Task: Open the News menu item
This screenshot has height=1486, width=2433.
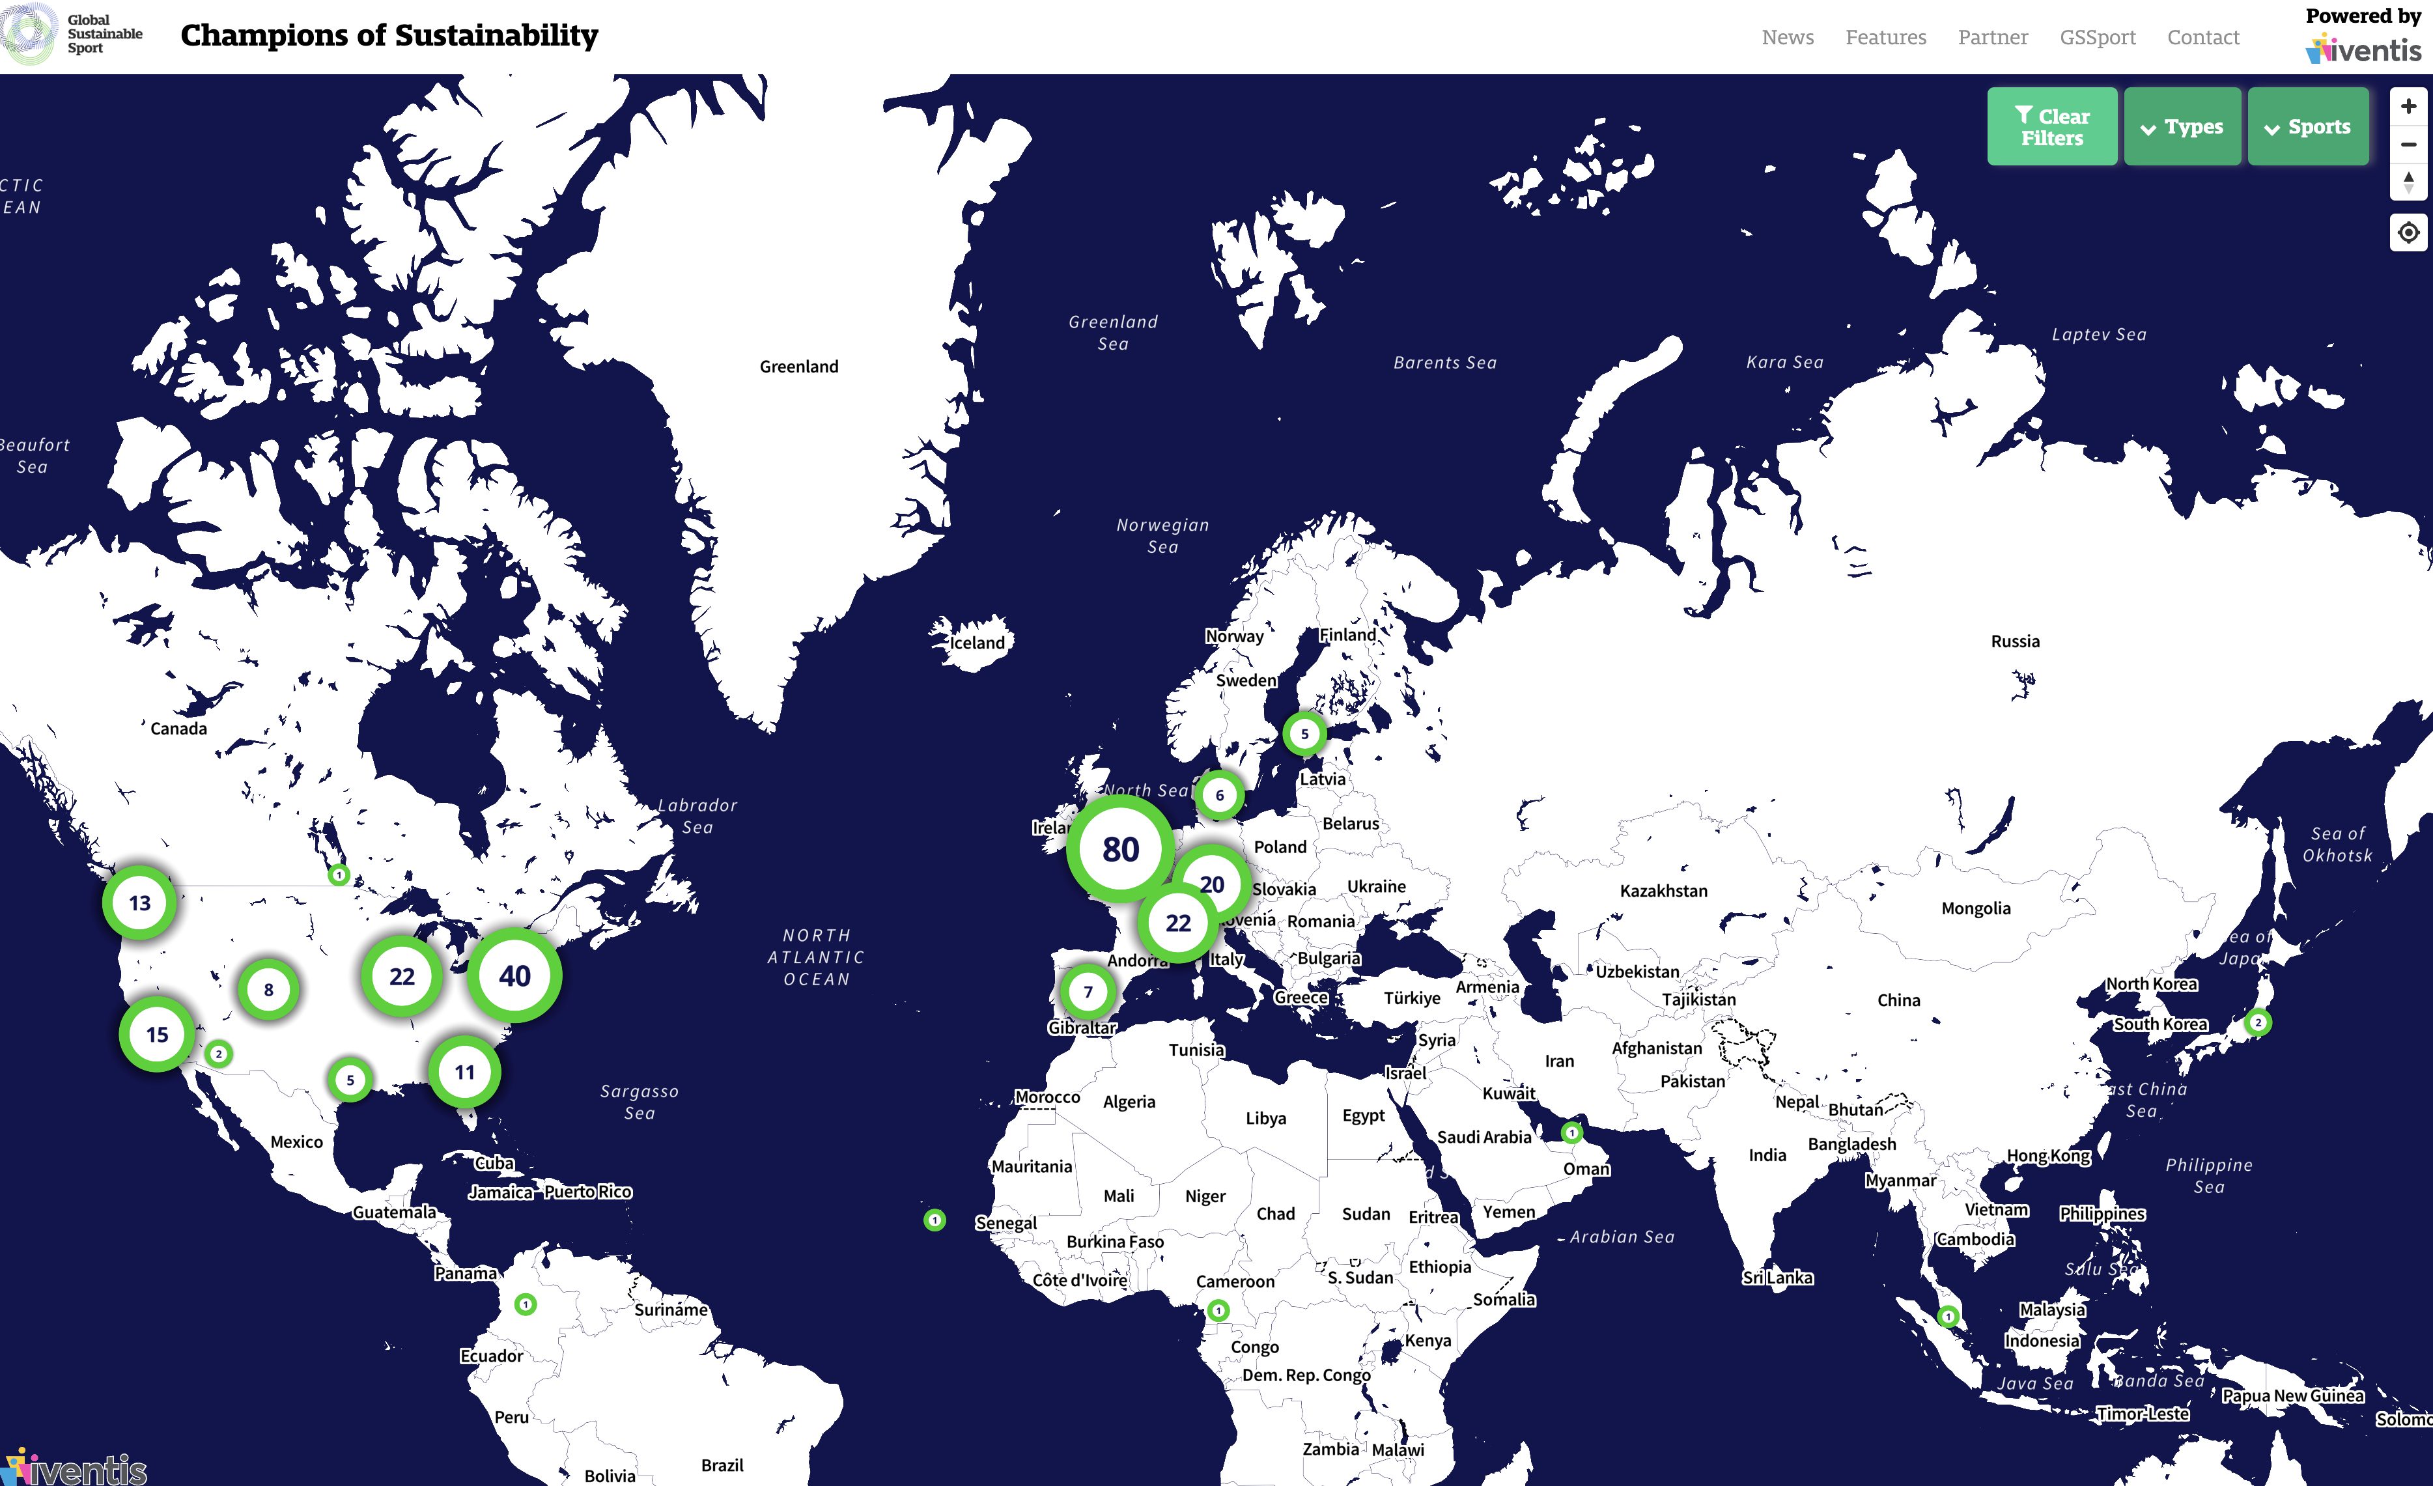Action: (x=1787, y=38)
